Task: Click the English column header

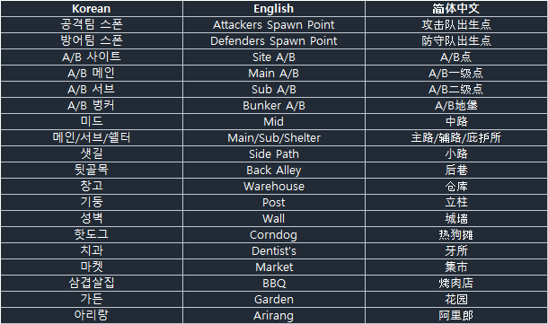Action: pos(274,8)
